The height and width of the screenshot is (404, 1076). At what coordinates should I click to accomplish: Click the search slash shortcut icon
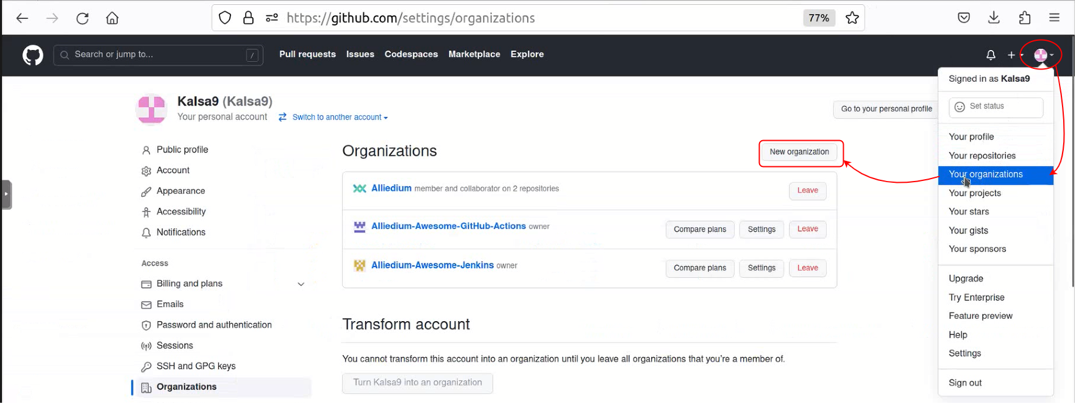(x=252, y=55)
